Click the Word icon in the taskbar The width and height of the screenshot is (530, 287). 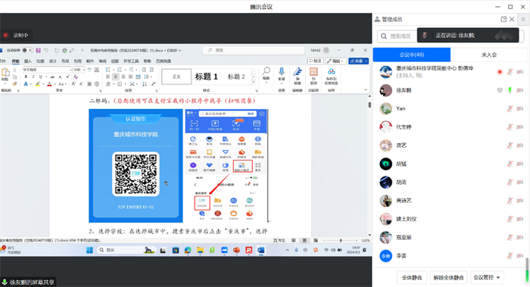261,250
